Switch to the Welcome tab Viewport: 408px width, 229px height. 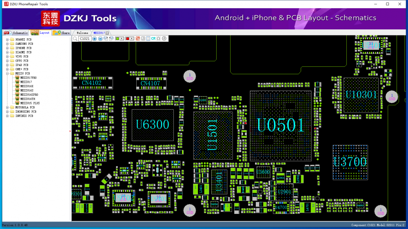point(82,33)
